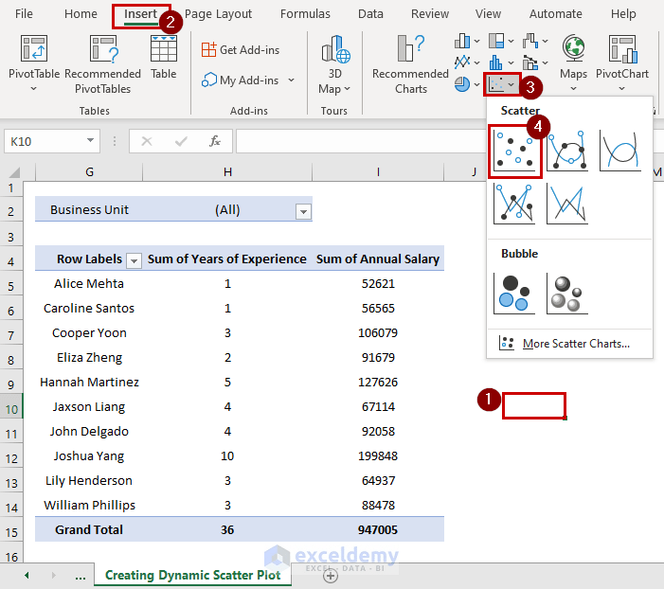The width and height of the screenshot is (664, 589).
Task: Insert line or area chart icon
Action: click(462, 62)
